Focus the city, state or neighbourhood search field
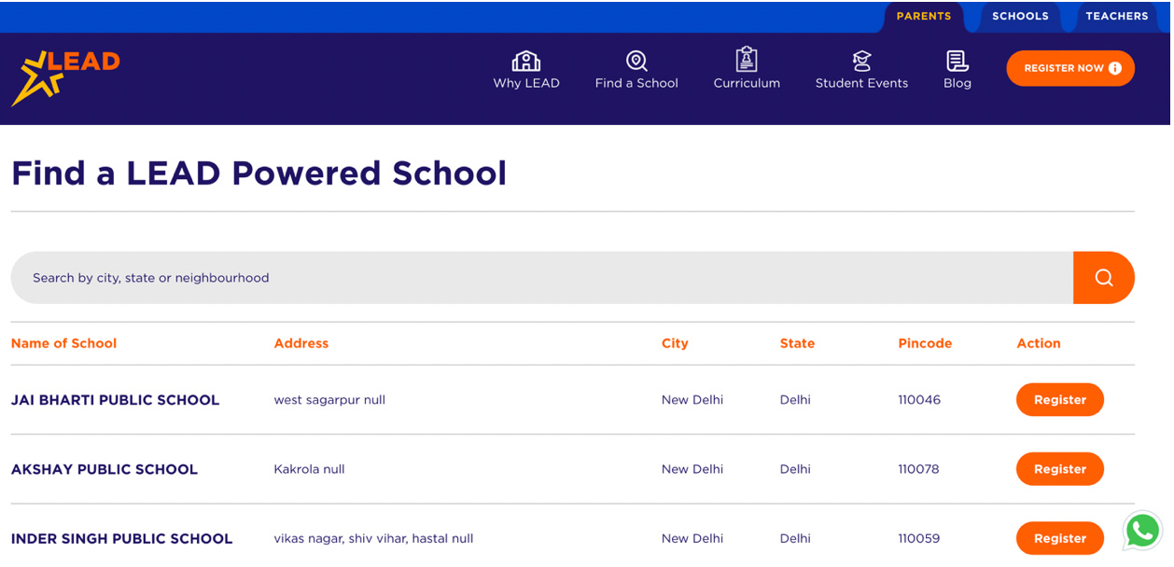This screenshot has width=1174, height=567. pos(542,277)
